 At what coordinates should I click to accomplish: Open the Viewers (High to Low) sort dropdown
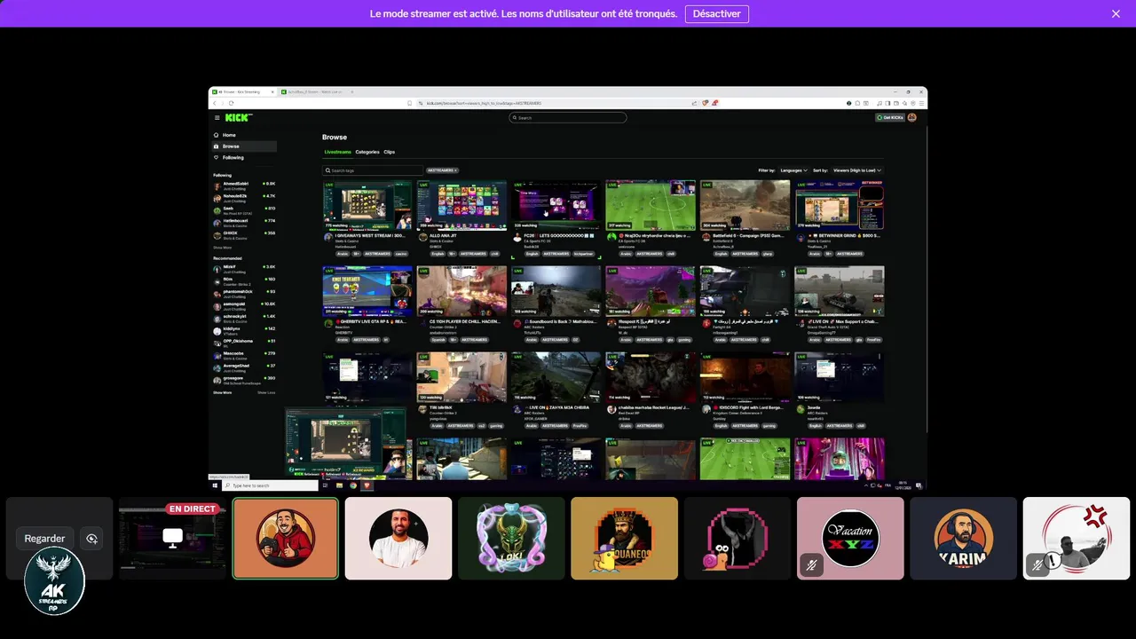(856, 170)
